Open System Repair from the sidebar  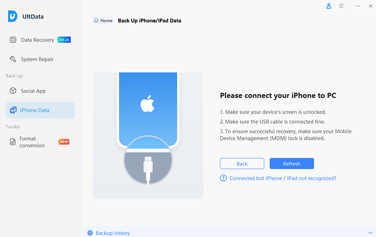(37, 59)
